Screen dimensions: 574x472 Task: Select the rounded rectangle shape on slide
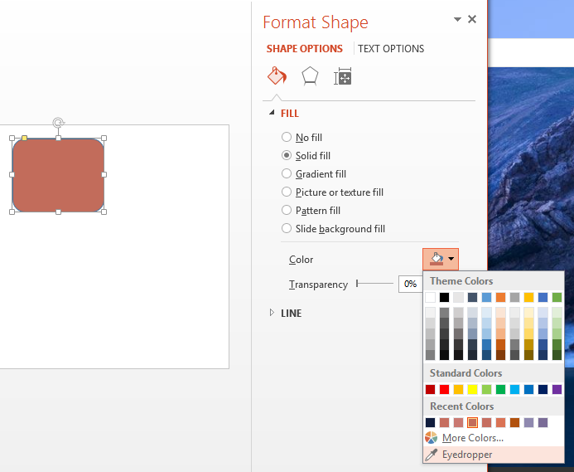58,175
